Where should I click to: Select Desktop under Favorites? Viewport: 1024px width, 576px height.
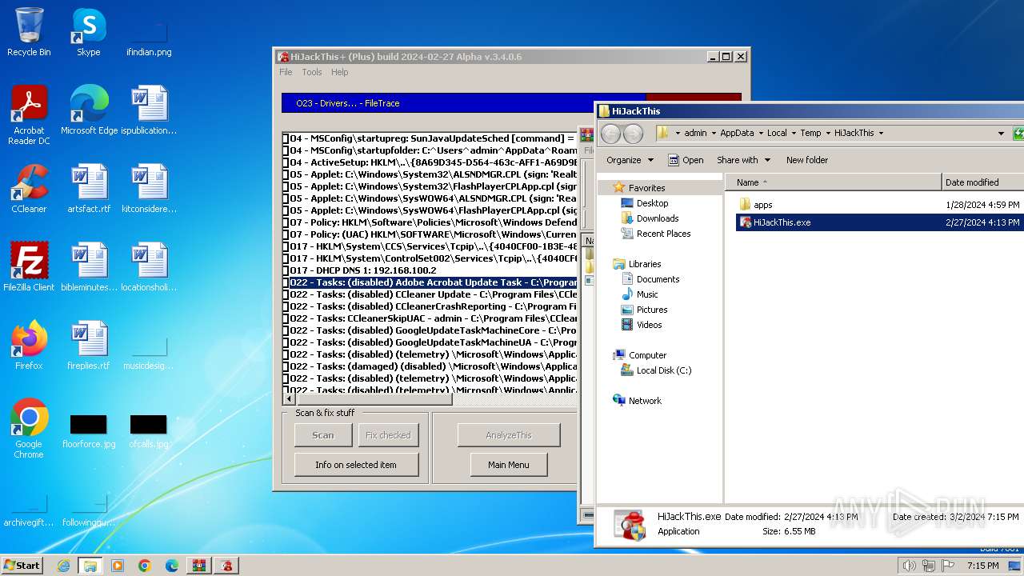point(652,203)
